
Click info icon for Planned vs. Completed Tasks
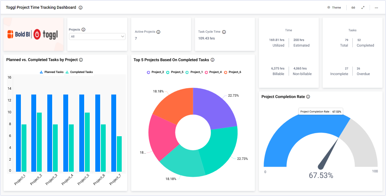click(x=81, y=60)
